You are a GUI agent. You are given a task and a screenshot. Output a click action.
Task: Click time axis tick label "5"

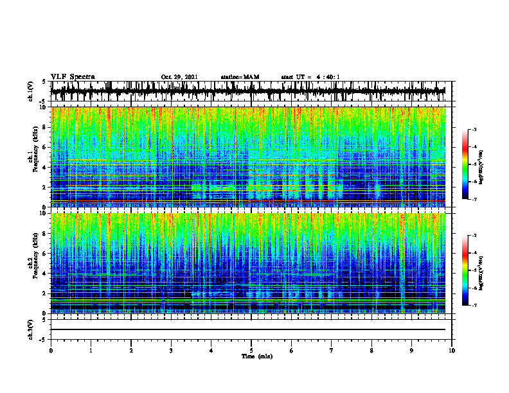point(251,351)
